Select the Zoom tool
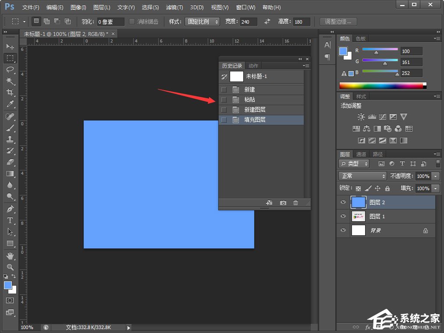444x333 pixels. pyautogui.click(x=10, y=267)
